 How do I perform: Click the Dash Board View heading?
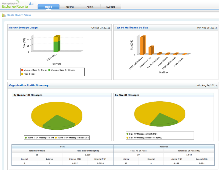(x=19, y=15)
